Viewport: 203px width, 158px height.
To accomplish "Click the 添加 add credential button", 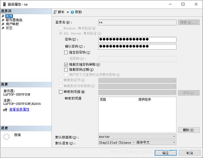I will pyautogui.click(x=189, y=93).
